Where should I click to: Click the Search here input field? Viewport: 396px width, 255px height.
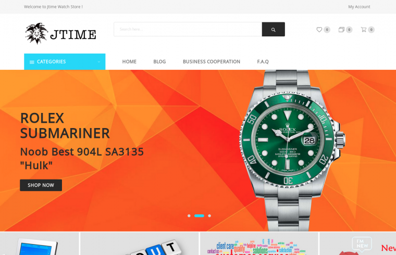(x=188, y=29)
